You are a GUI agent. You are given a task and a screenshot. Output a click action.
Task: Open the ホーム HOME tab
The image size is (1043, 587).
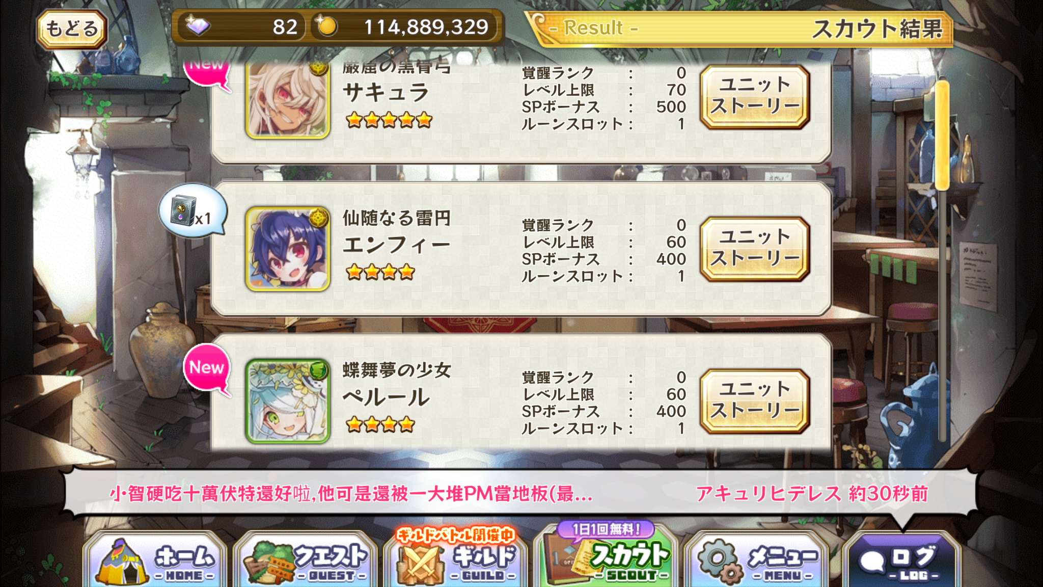coord(155,559)
